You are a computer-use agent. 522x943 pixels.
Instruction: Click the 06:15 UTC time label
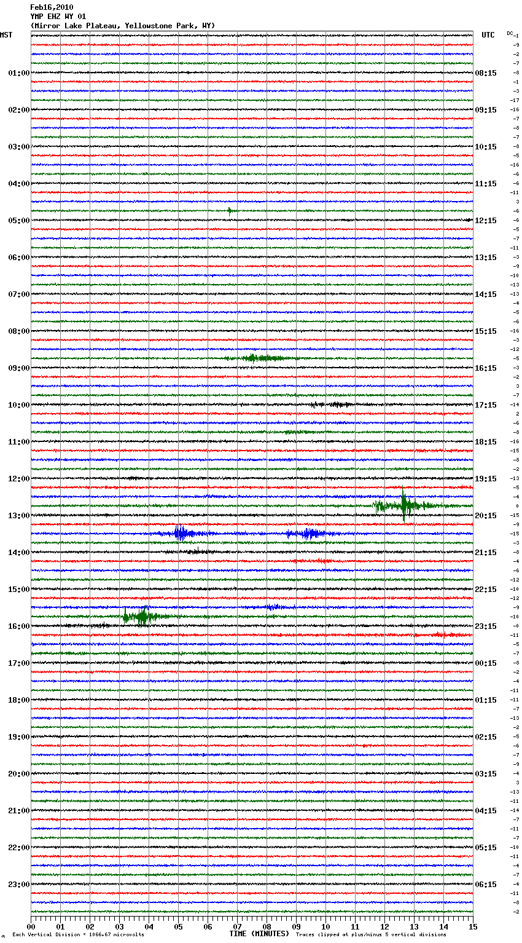[x=486, y=885]
